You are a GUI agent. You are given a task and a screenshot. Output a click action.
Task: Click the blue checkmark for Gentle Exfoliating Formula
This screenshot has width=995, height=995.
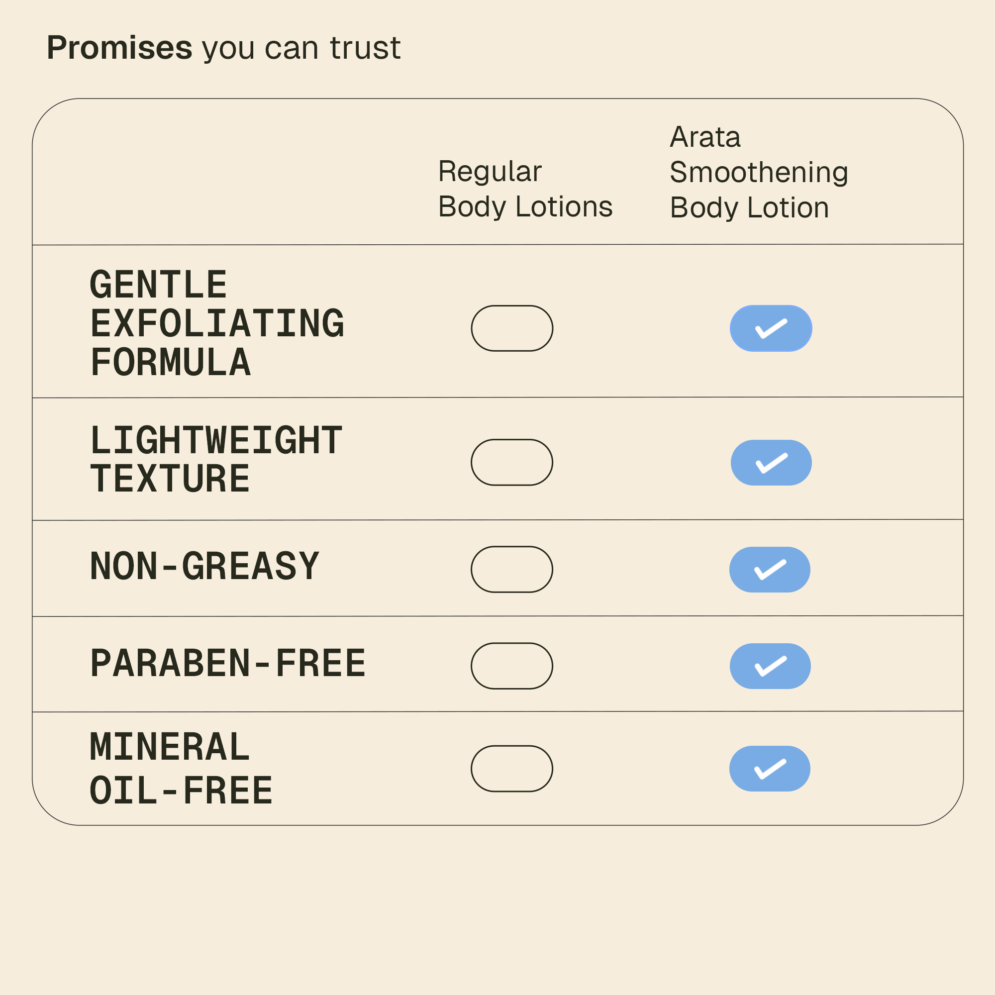point(771,328)
